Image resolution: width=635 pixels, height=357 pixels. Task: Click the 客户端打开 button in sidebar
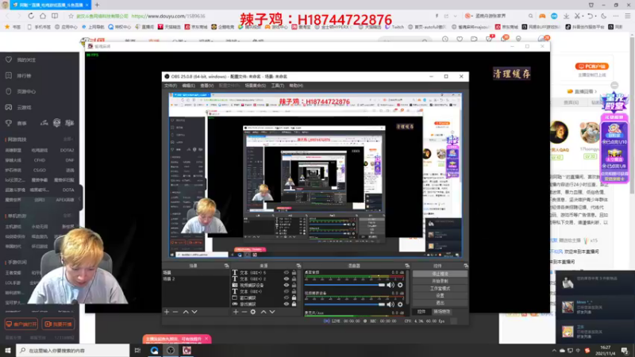21,324
